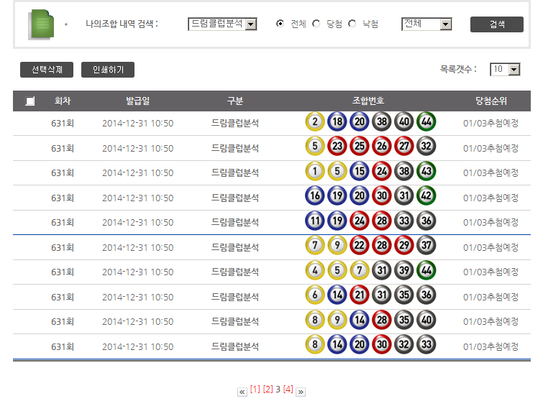Click the blue number 16 ball
The height and width of the screenshot is (419, 543).
coord(314,197)
